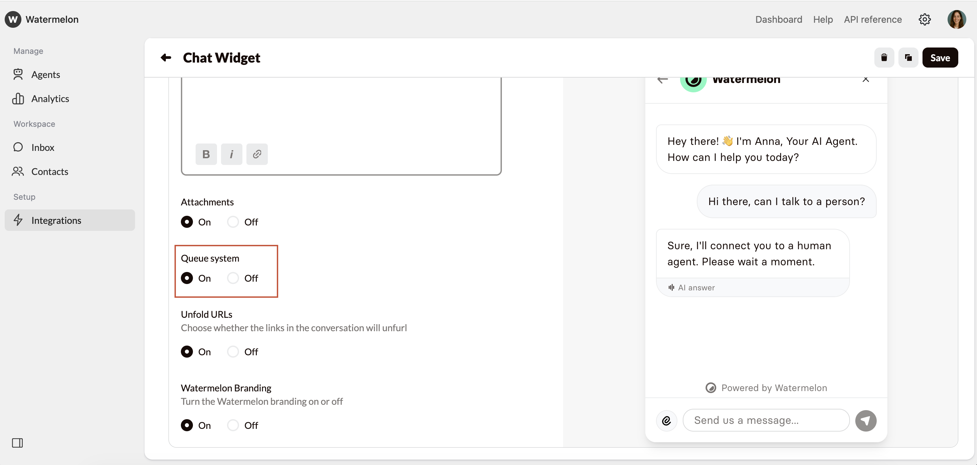Viewport: 977px width, 465px height.
Task: Save the chat widget settings
Action: (940, 58)
